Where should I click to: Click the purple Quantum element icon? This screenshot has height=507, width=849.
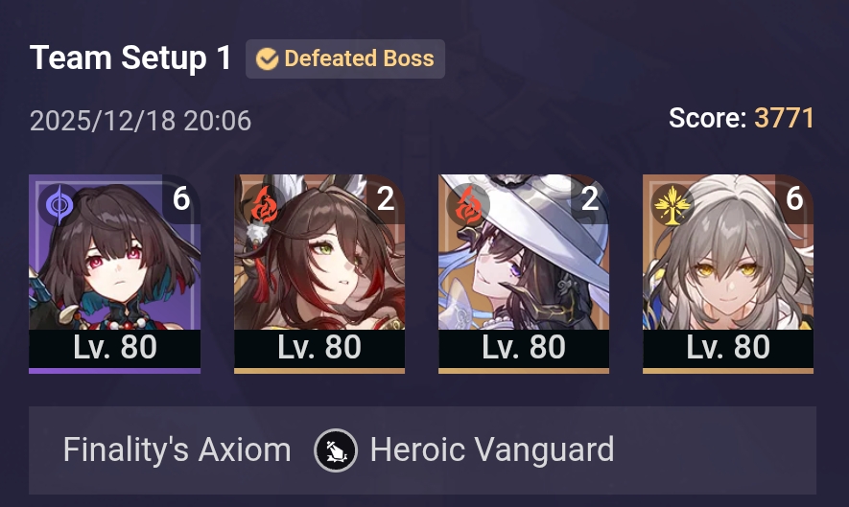[59, 206]
